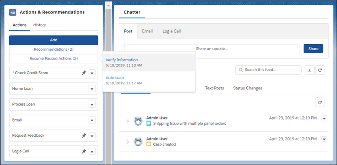Click "Shipping issue with multiple panel orders" text

[x=190, y=124]
